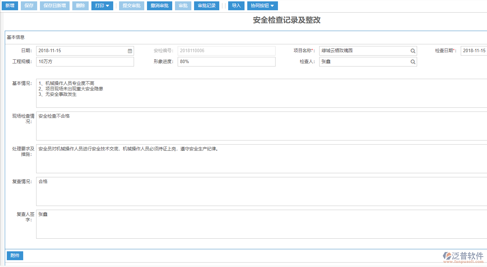Delete this record with 删除

pyautogui.click(x=80, y=5)
